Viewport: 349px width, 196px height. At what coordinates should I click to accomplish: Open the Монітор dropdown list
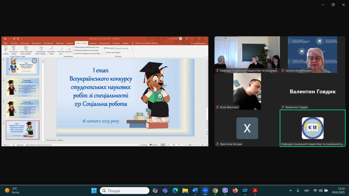(132, 48)
